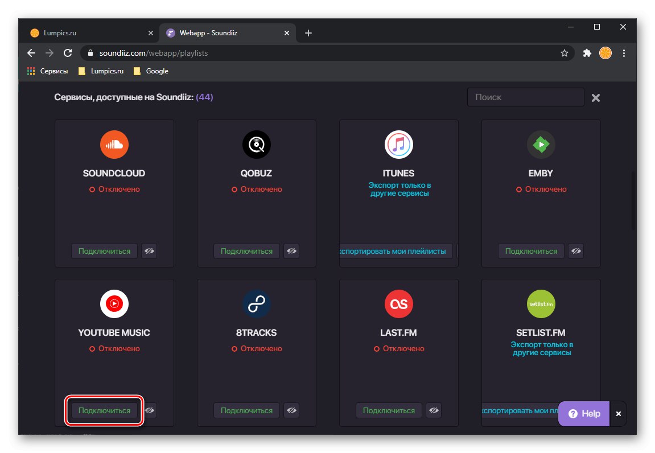Click the (44) services count
The image size is (655, 453).
click(204, 97)
